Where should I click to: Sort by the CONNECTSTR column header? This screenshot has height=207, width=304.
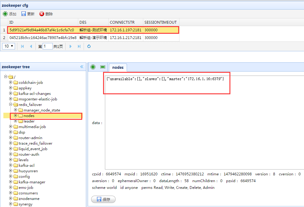click(126, 22)
